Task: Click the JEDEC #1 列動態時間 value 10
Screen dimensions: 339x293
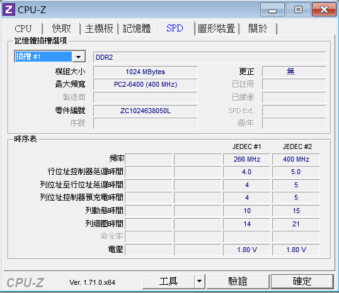Action: (x=246, y=211)
